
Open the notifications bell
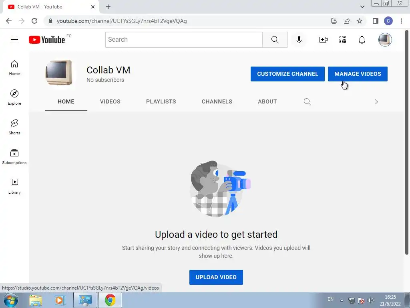pyautogui.click(x=362, y=40)
